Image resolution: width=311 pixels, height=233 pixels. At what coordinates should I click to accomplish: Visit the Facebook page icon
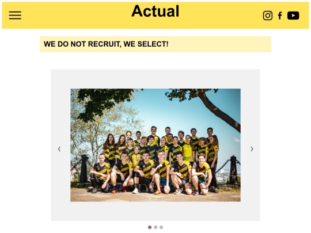pyautogui.click(x=280, y=16)
